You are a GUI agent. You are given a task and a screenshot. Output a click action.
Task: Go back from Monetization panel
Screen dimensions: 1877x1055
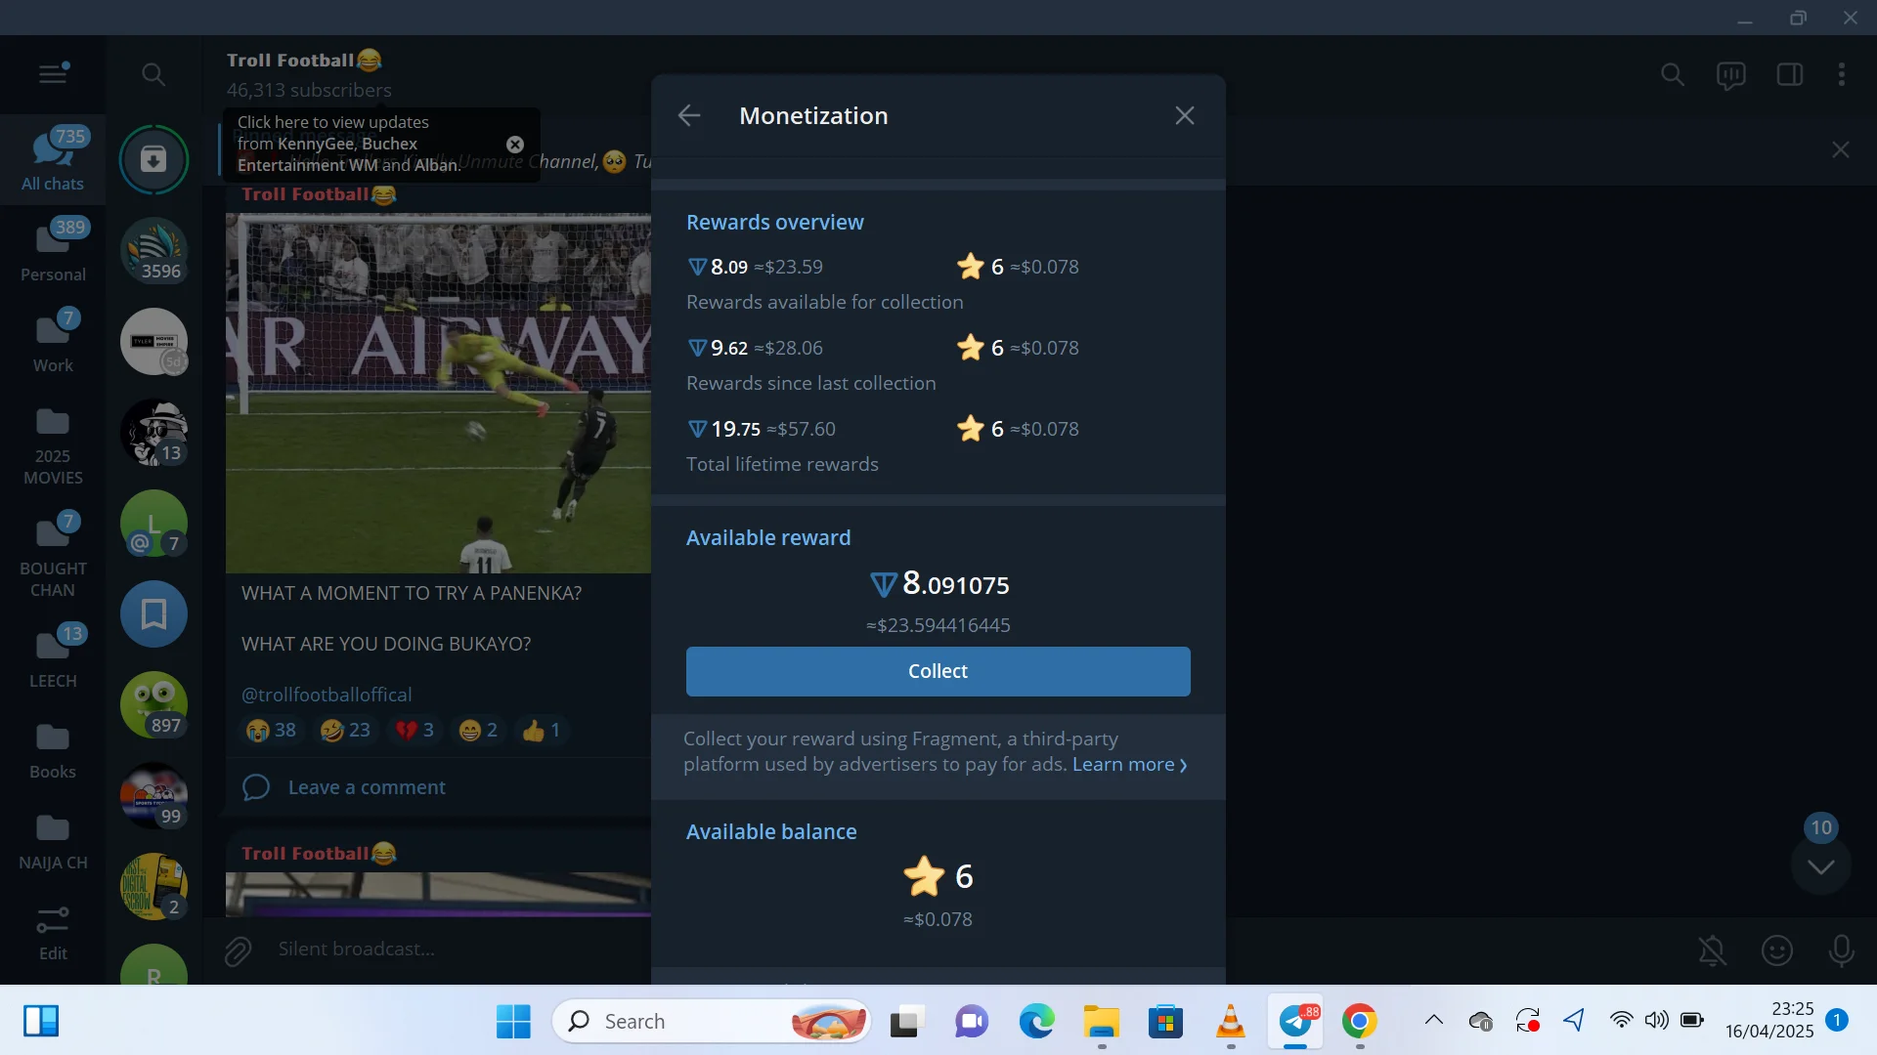click(689, 116)
